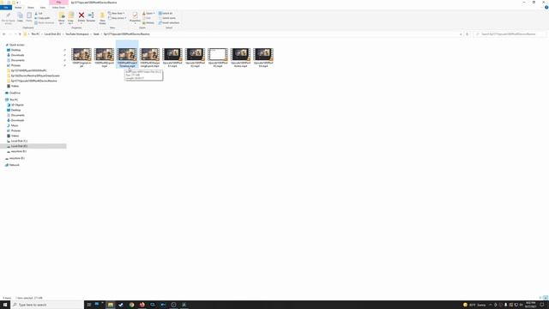Click the weather widget on the taskbar
The height and width of the screenshot is (309, 549).
pos(474,305)
